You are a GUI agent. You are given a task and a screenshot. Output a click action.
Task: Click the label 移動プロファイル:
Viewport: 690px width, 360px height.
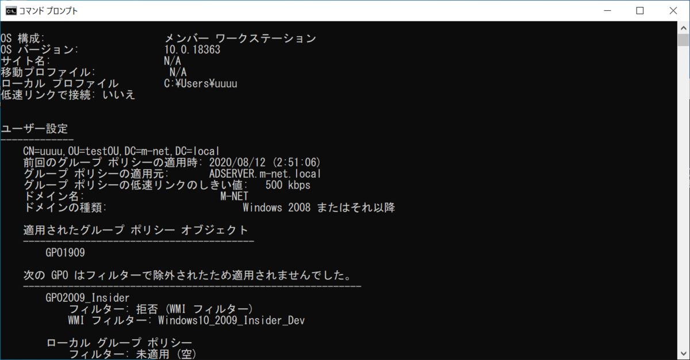pos(48,72)
